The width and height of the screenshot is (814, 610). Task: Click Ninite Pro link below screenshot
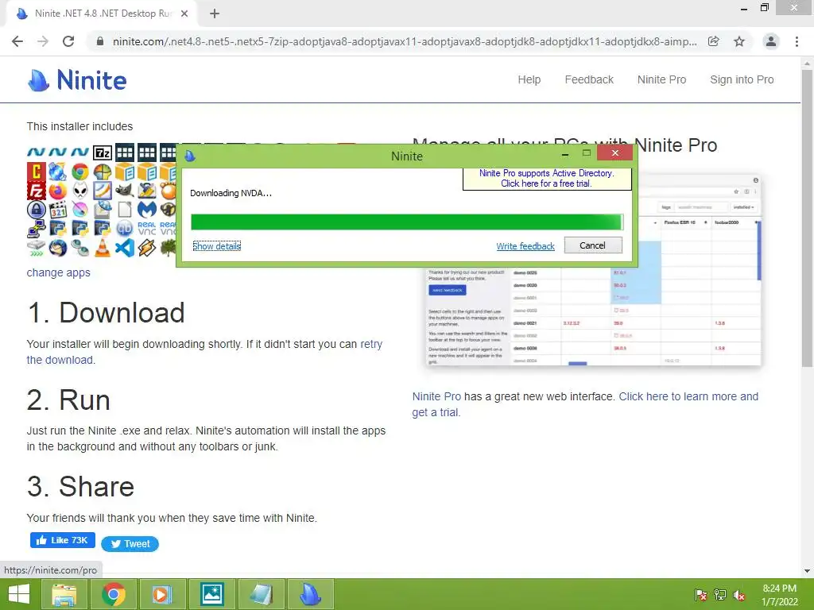point(436,396)
